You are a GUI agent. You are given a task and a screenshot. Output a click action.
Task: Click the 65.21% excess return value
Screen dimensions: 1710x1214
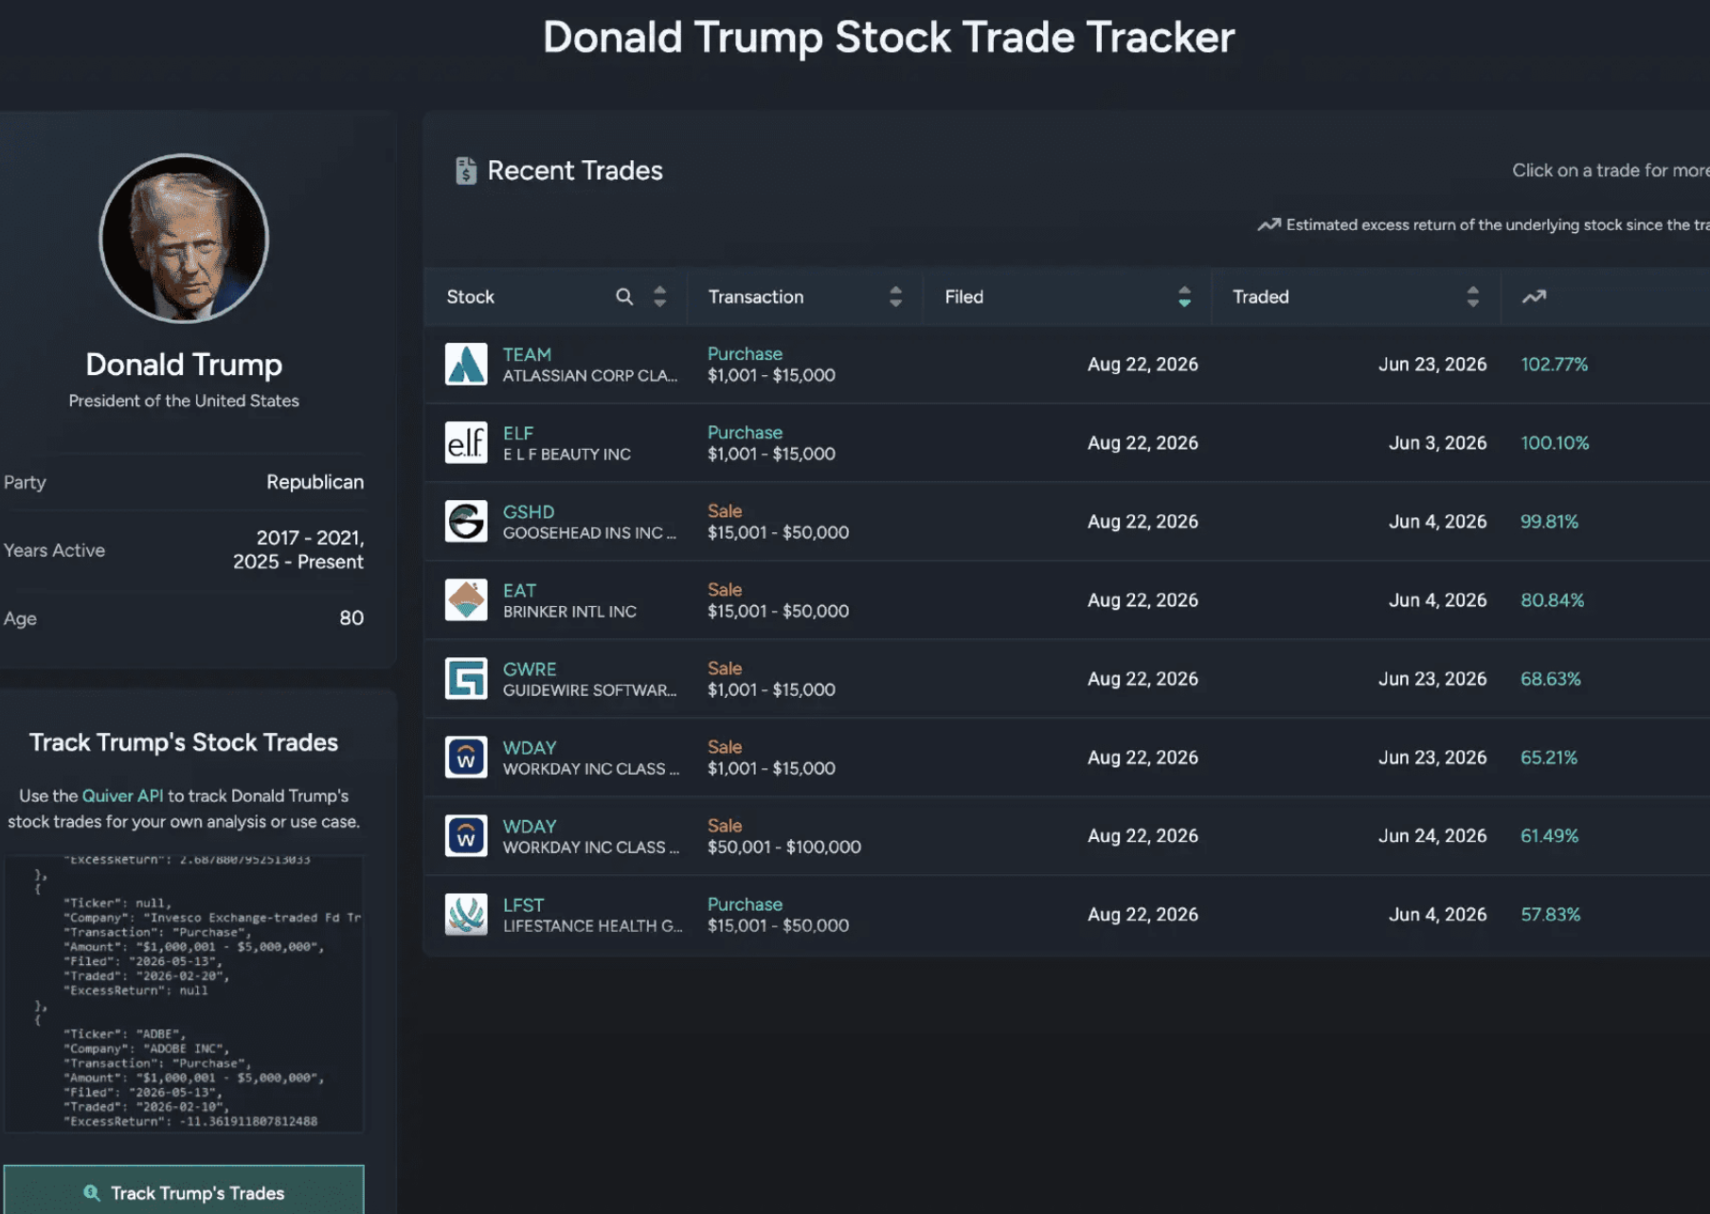click(1549, 758)
